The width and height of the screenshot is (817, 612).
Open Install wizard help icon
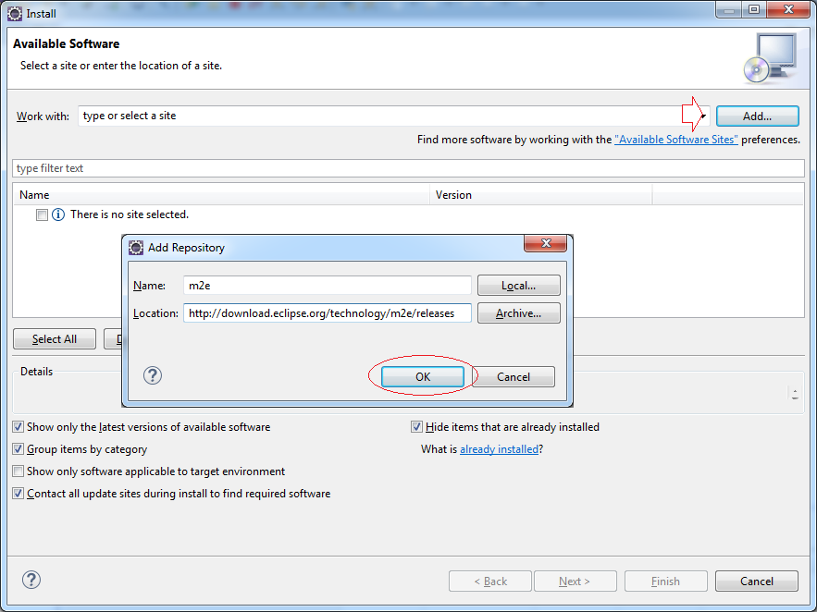(x=31, y=580)
